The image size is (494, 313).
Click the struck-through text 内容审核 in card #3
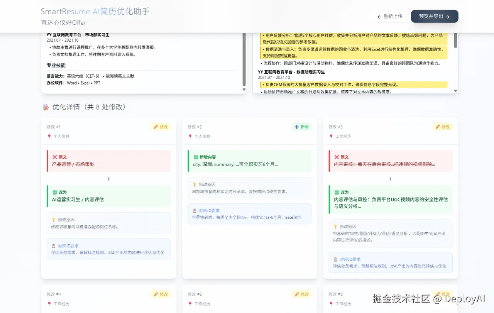click(x=384, y=164)
